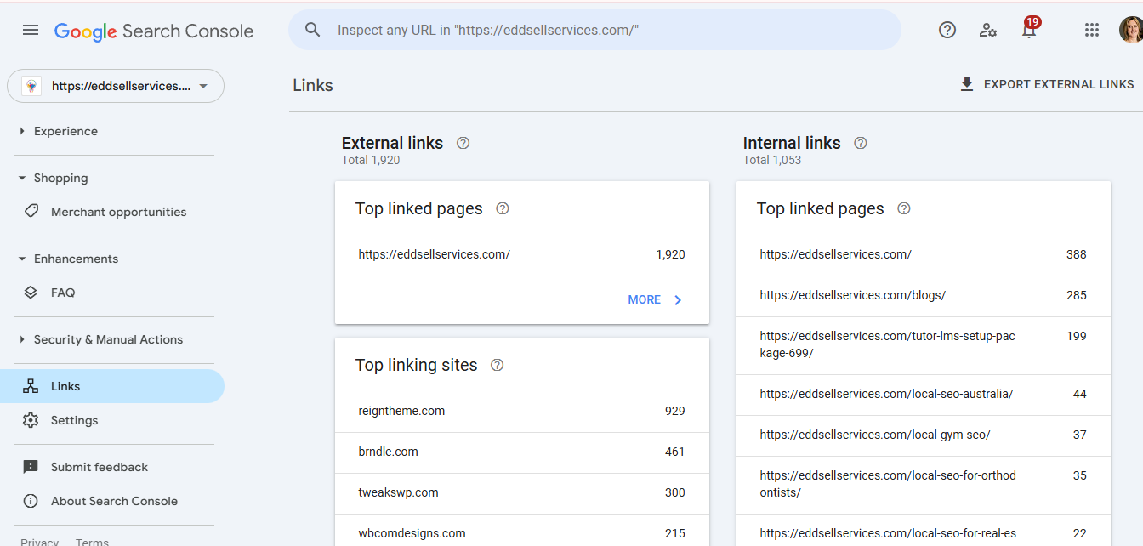The height and width of the screenshot is (546, 1143).
Task: Click the Privacy footer link
Action: click(39, 542)
